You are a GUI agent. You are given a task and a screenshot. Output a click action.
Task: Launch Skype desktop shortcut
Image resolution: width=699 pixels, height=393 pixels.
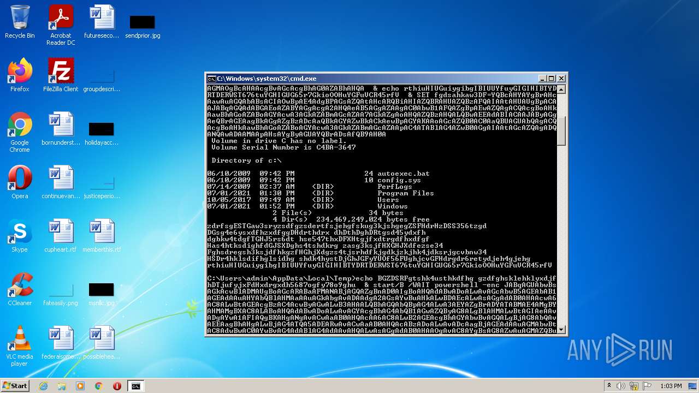(20, 236)
